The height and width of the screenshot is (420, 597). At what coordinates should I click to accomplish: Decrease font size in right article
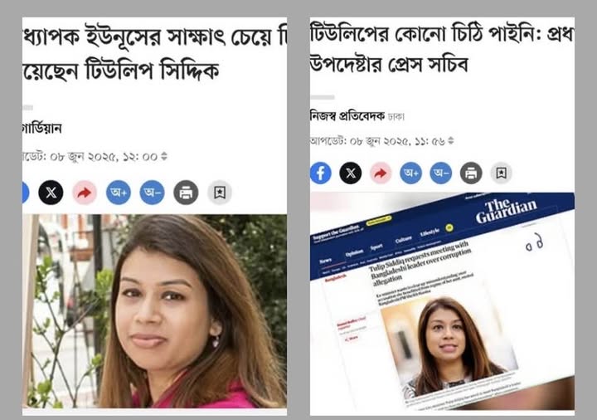coord(441,173)
